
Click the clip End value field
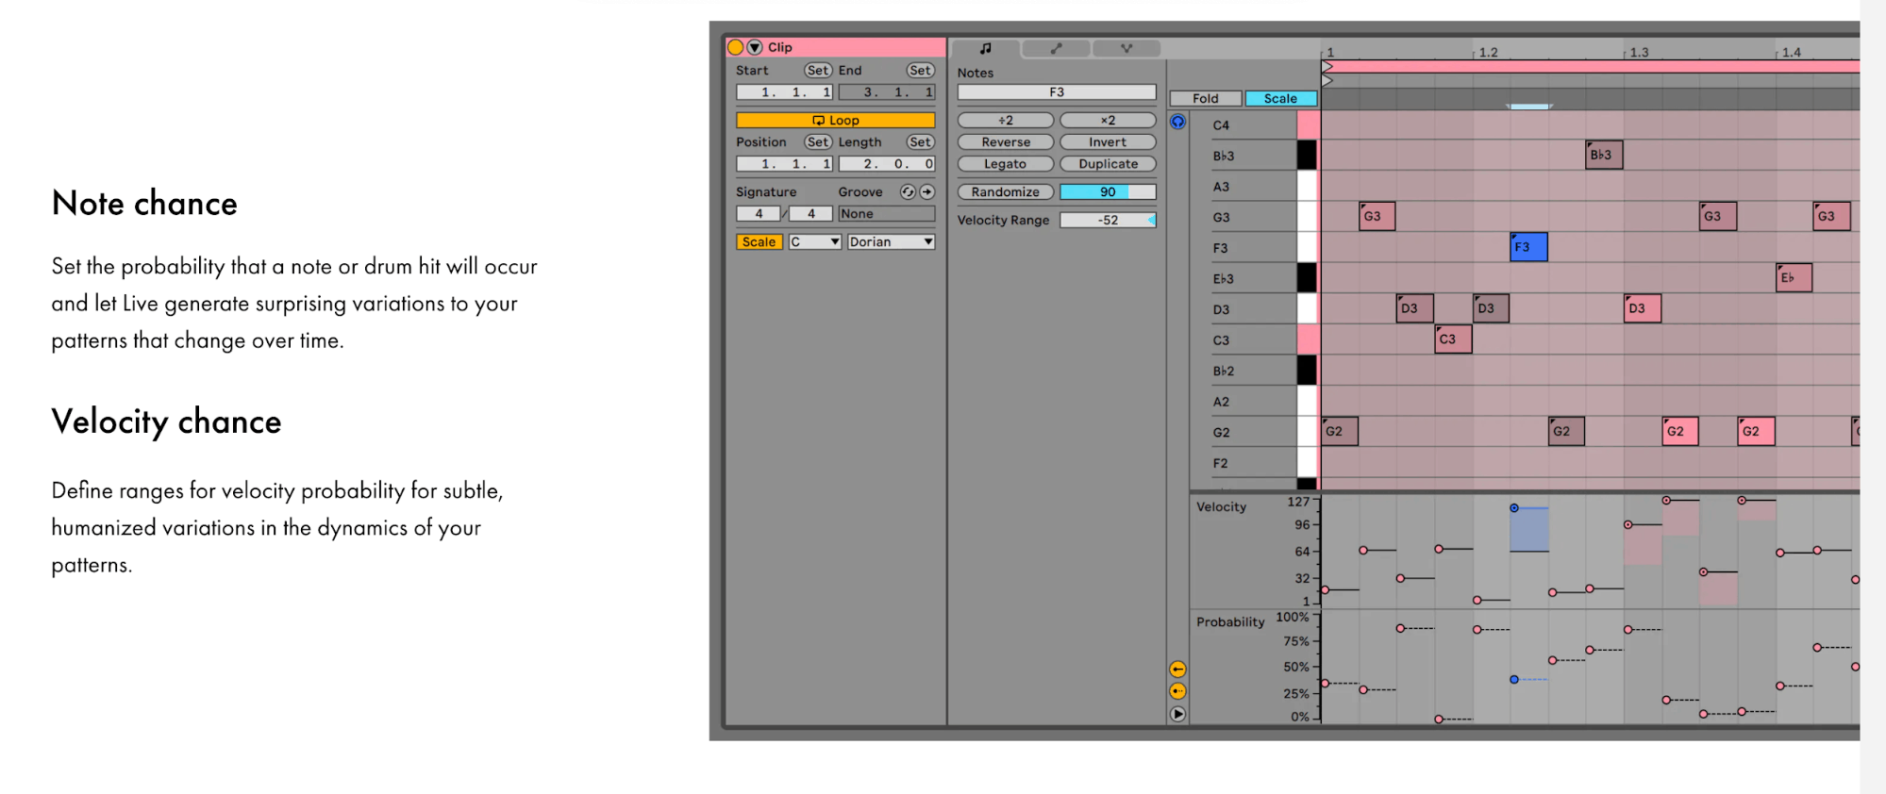(x=887, y=92)
